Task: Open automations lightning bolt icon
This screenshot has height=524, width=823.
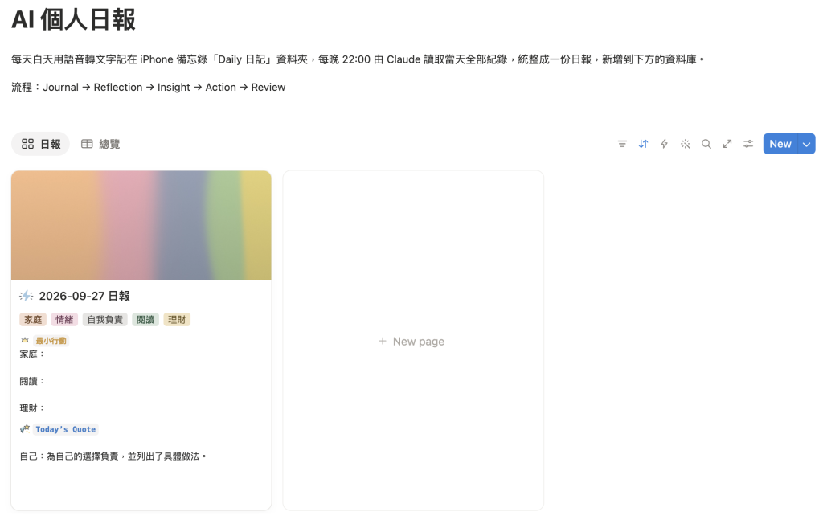Action: (x=664, y=144)
